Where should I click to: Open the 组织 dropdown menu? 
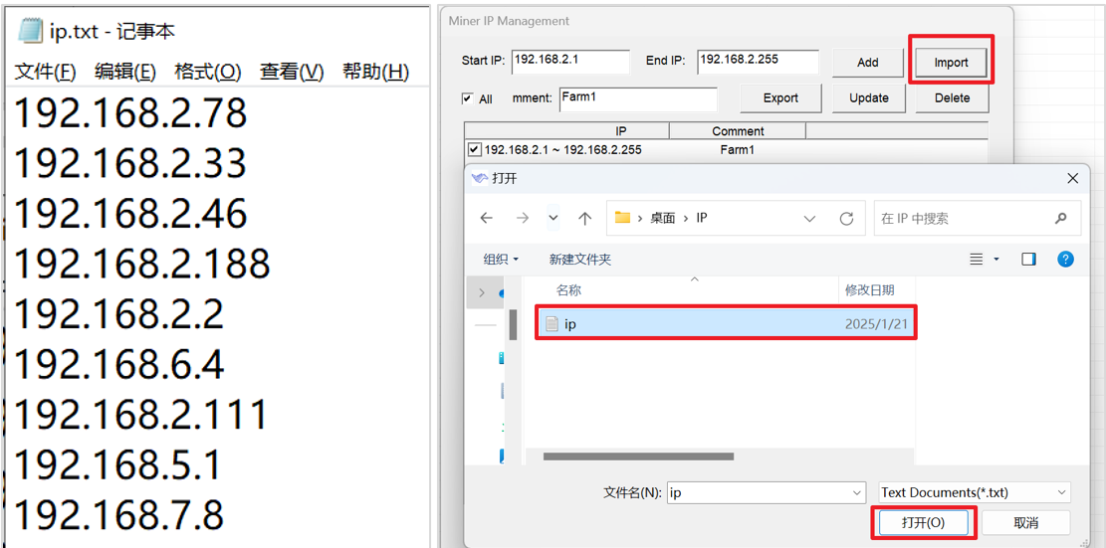click(x=501, y=260)
